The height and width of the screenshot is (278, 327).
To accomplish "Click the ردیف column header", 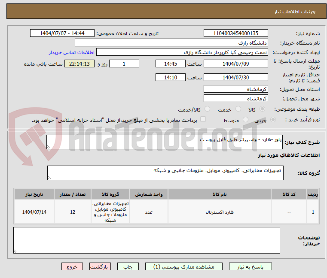I will [x=313, y=194].
